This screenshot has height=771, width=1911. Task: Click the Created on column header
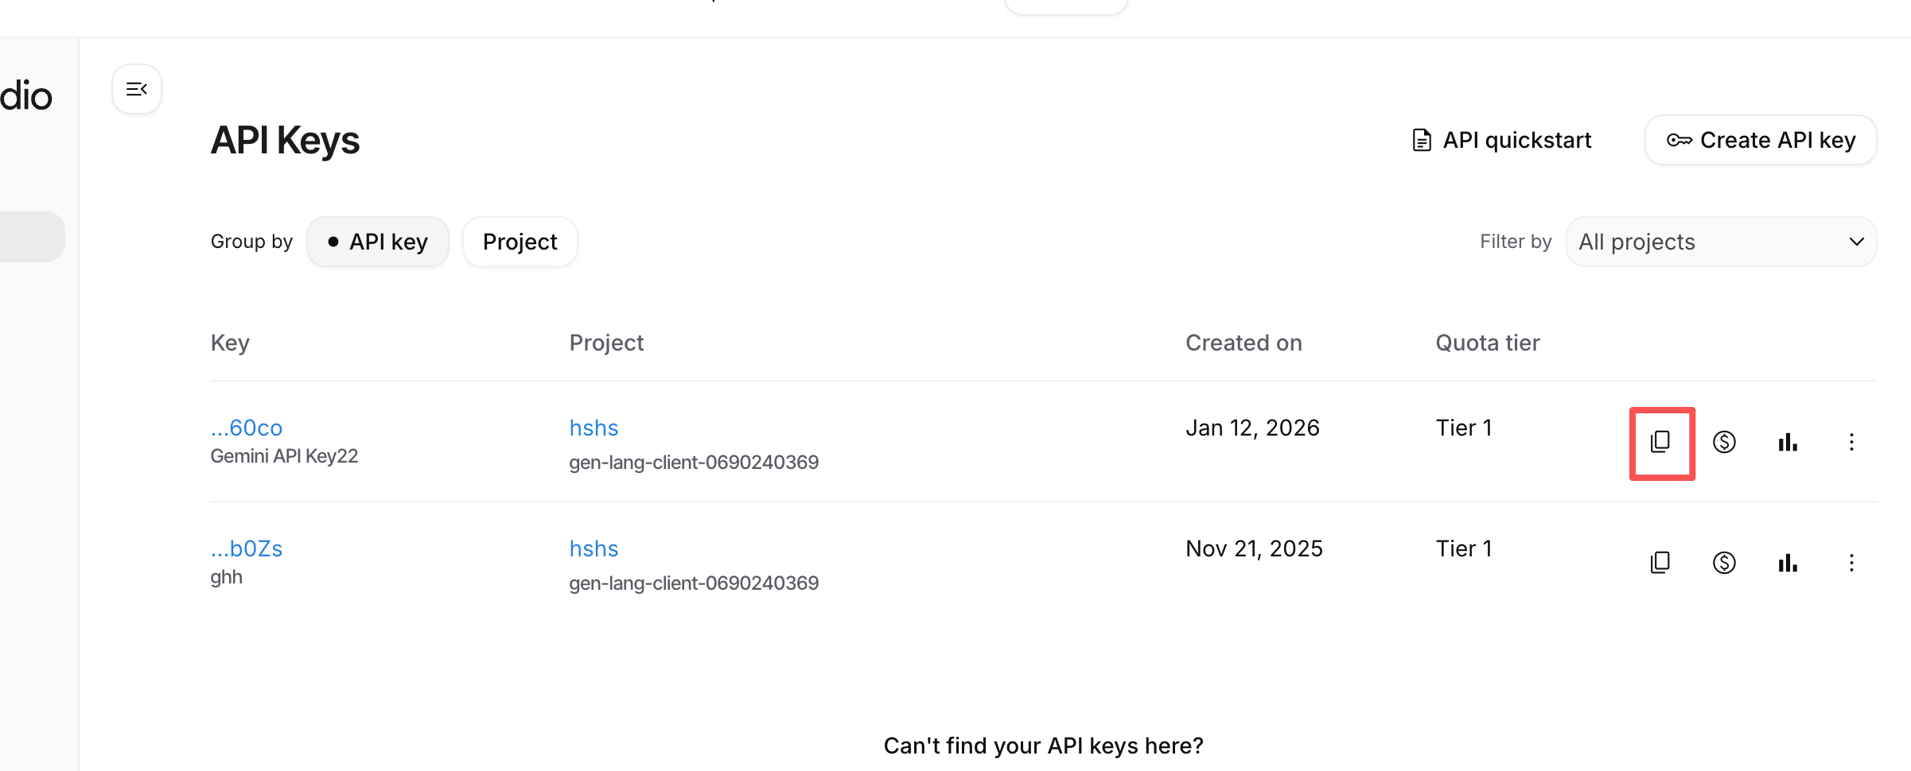click(x=1244, y=343)
